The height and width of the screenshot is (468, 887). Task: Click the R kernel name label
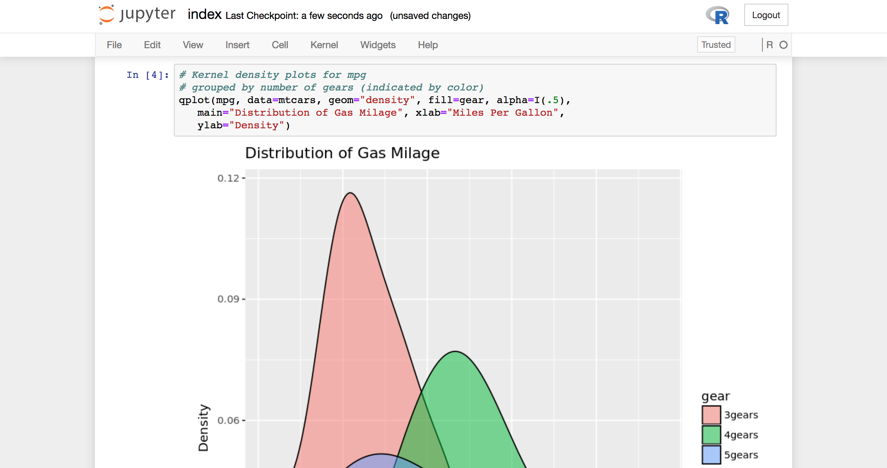[770, 45]
